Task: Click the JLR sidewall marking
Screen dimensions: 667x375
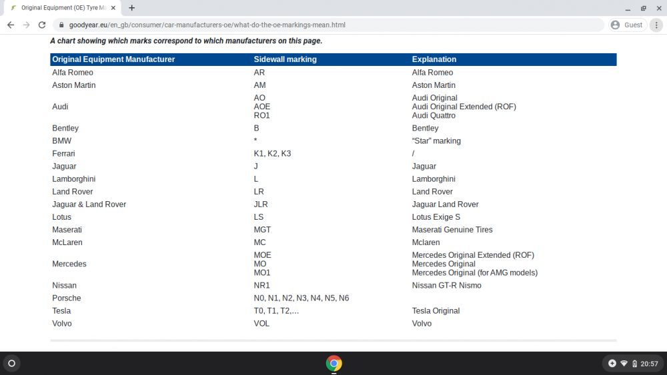Action: [x=261, y=204]
